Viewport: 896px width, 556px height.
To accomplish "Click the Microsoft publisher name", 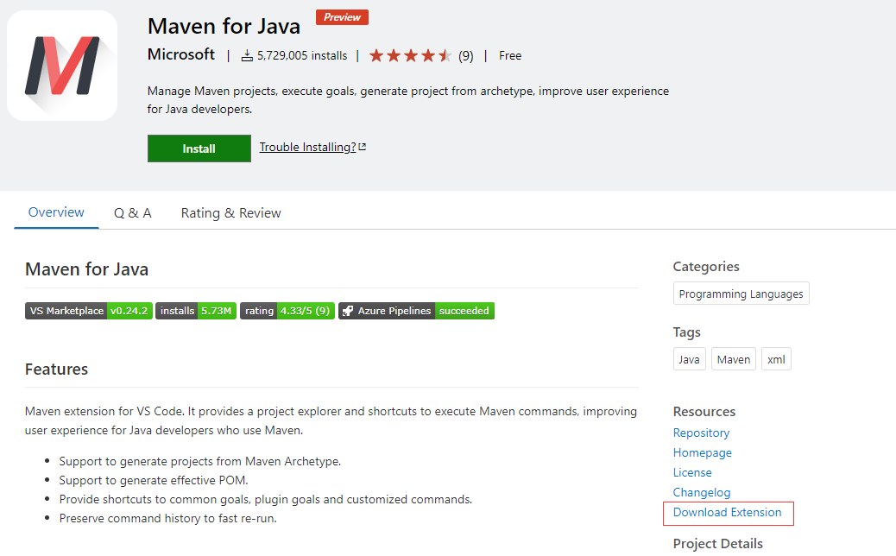I will [180, 54].
